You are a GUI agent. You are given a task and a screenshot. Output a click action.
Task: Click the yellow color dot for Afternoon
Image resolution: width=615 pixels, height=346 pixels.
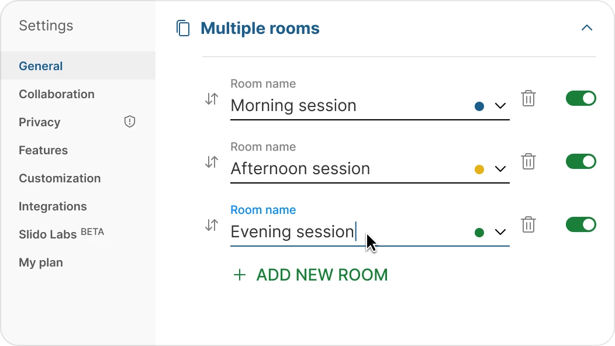(x=479, y=169)
